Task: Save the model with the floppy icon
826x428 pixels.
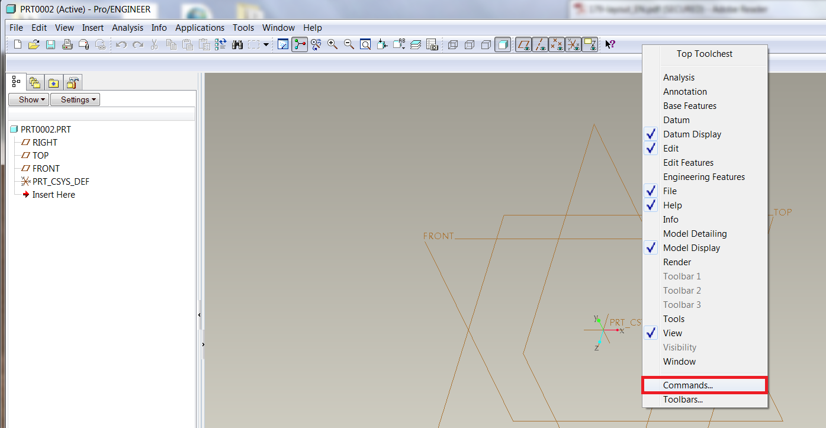Action: click(x=51, y=44)
